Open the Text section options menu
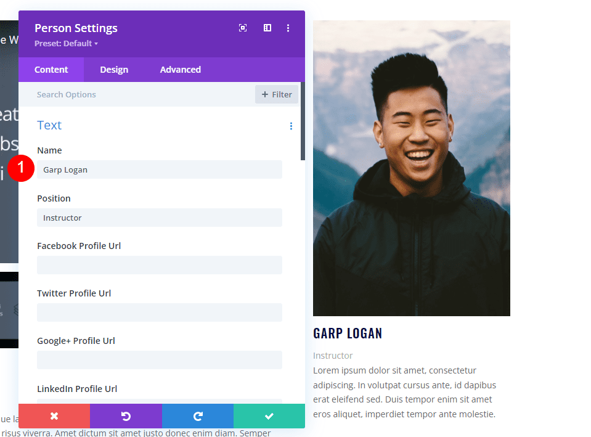The height and width of the screenshot is (437, 591). (x=291, y=126)
